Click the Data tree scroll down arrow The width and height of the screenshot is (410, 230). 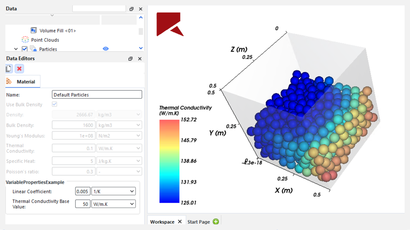[x=141, y=48]
